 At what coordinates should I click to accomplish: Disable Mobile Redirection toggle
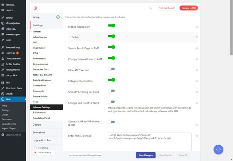pyautogui.click(x=111, y=25)
